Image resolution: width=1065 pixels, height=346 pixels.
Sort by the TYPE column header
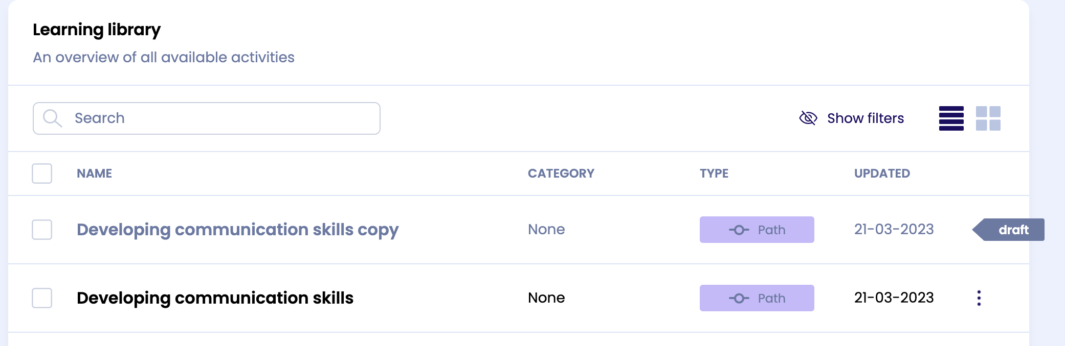click(x=714, y=174)
